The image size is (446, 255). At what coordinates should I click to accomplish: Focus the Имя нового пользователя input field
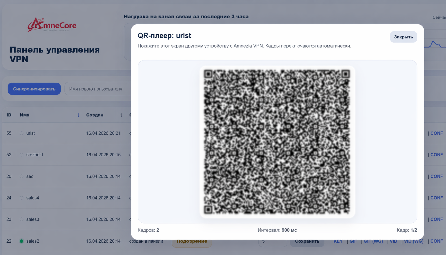(x=98, y=89)
